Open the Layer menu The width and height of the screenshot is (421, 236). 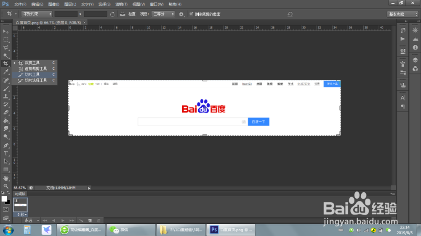(70, 4)
